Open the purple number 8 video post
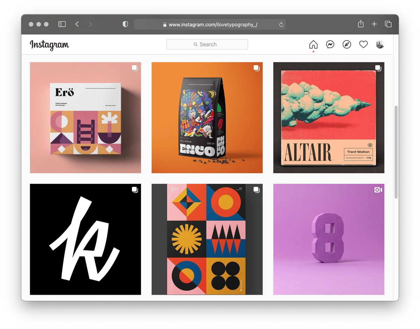 coord(329,239)
